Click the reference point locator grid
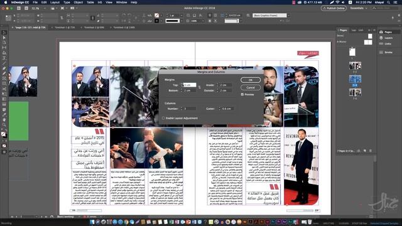 click(x=8, y=18)
